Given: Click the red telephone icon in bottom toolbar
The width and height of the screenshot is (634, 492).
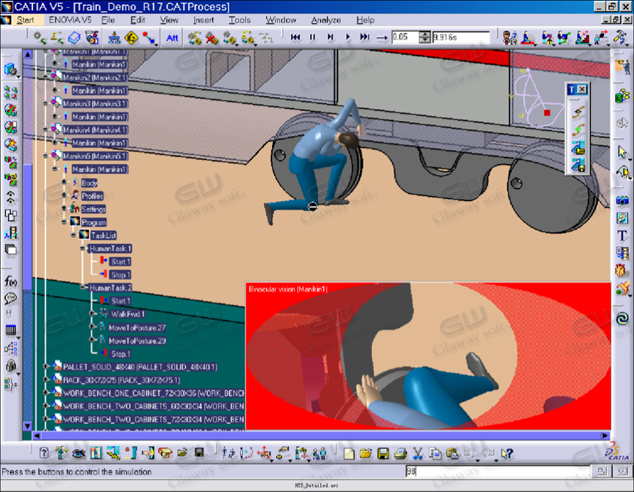Looking at the screenshot, I should (x=165, y=453).
